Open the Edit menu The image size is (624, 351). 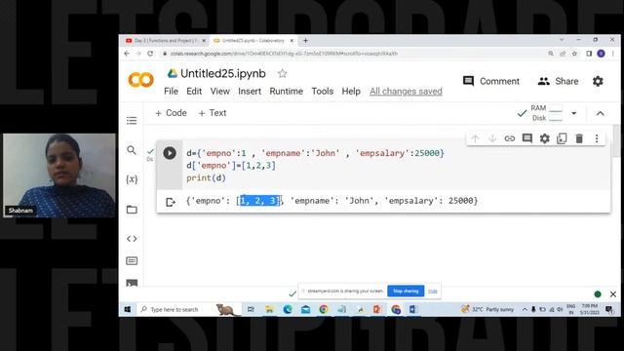click(x=194, y=91)
